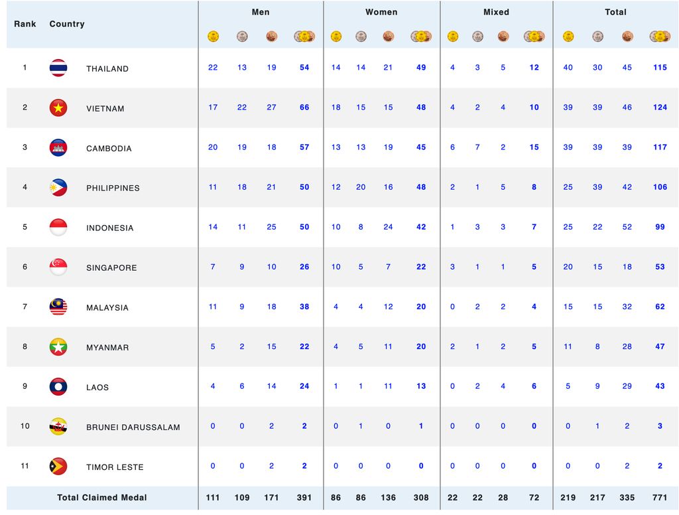Screen dimensions: 679x515
Task: Click Singapore's overall total of 53
Action: [660, 267]
